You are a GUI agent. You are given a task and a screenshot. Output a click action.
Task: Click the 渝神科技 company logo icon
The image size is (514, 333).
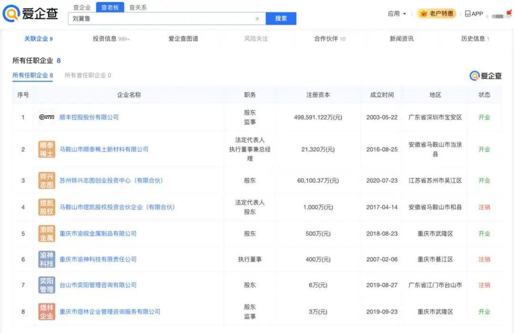coord(47,259)
